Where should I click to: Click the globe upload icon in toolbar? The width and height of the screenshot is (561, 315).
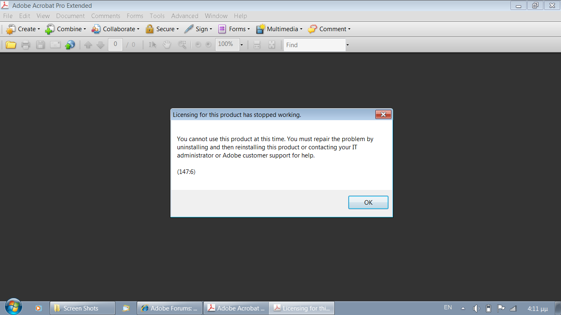70,45
